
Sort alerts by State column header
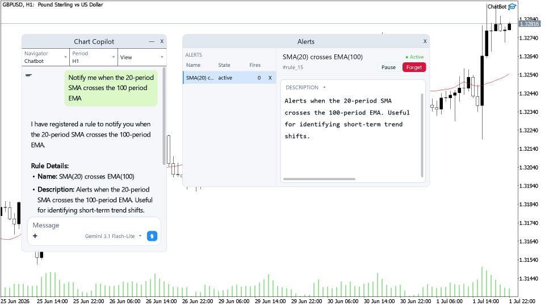coord(224,65)
